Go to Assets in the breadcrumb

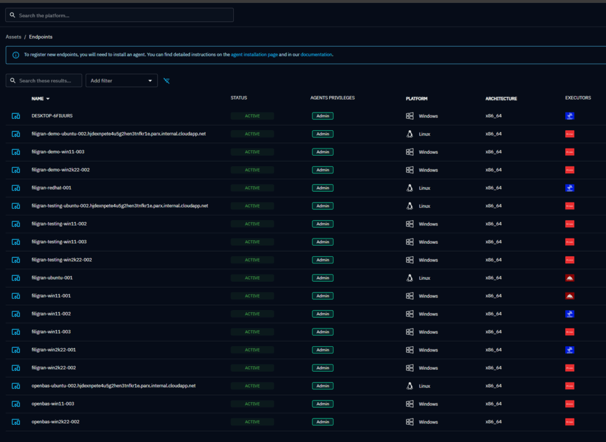(x=13, y=37)
